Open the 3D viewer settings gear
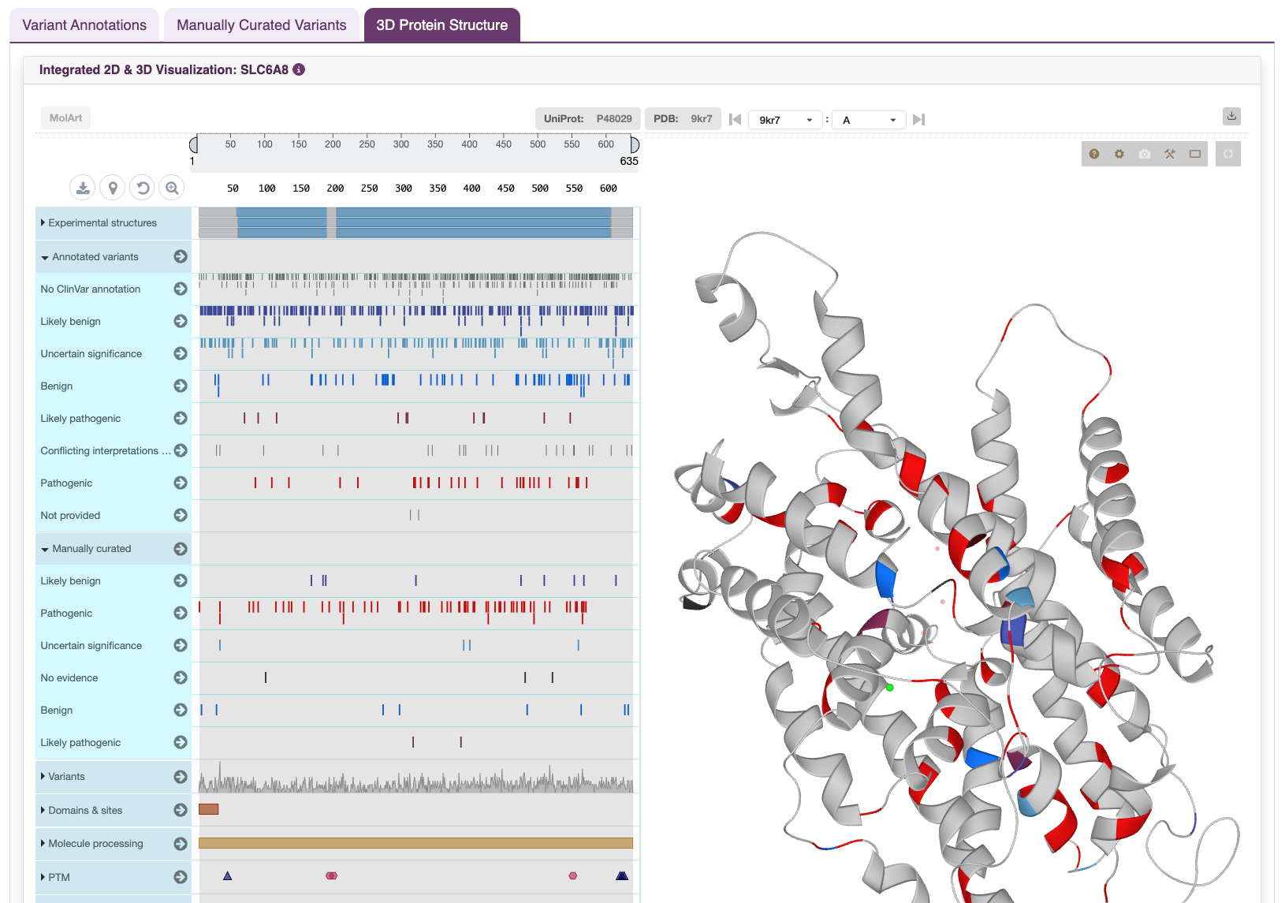Viewport: 1285px width, 903px height. pos(1119,154)
